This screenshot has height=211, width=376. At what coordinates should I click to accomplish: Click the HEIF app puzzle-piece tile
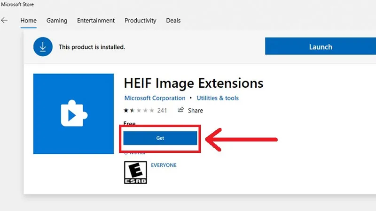point(73,113)
